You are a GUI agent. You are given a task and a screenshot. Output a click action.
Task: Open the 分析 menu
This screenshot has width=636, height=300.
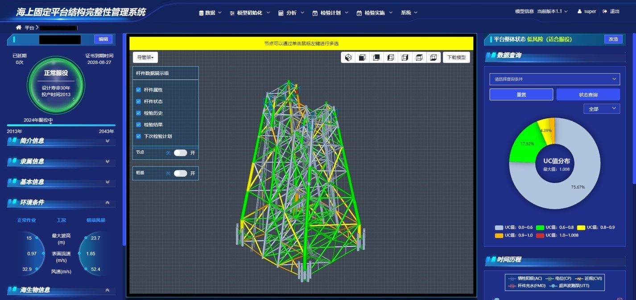(291, 13)
